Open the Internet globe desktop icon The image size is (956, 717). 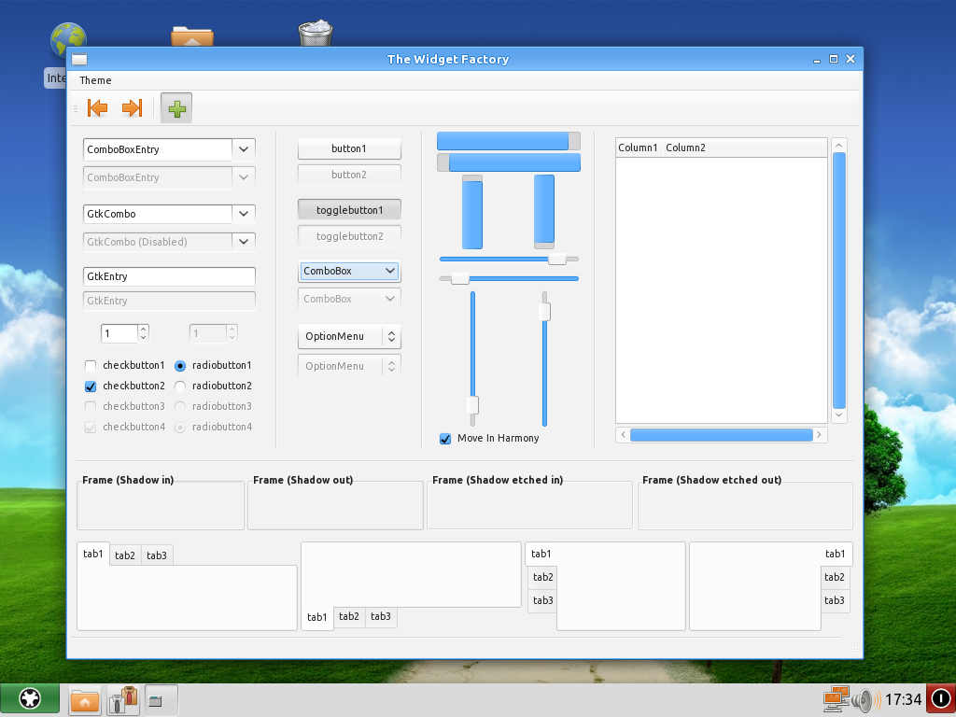[x=68, y=40]
